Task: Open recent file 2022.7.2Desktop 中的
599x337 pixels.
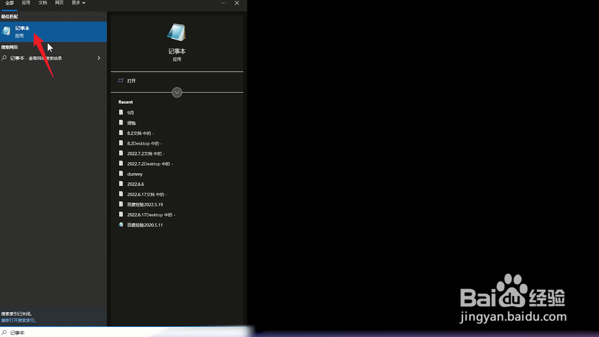Action: (x=150, y=164)
